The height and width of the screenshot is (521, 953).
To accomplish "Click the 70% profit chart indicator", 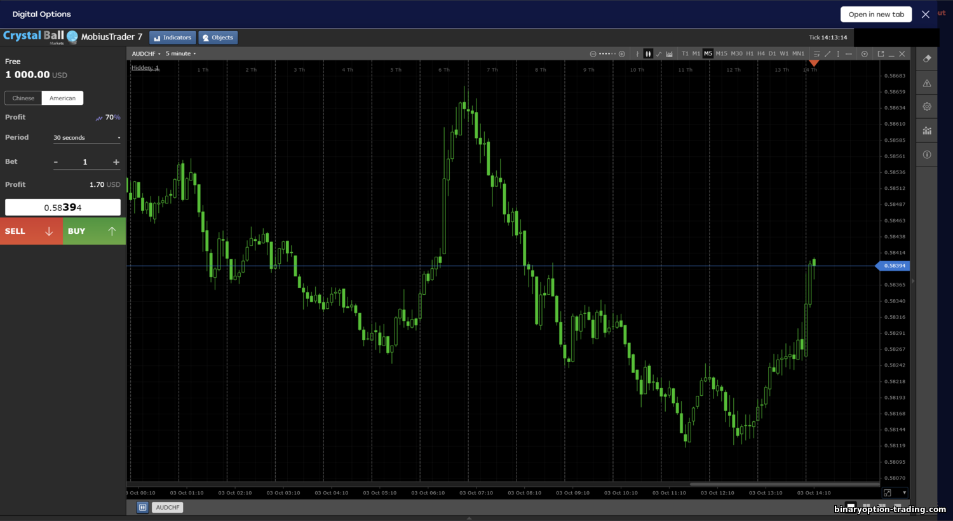I will [108, 118].
